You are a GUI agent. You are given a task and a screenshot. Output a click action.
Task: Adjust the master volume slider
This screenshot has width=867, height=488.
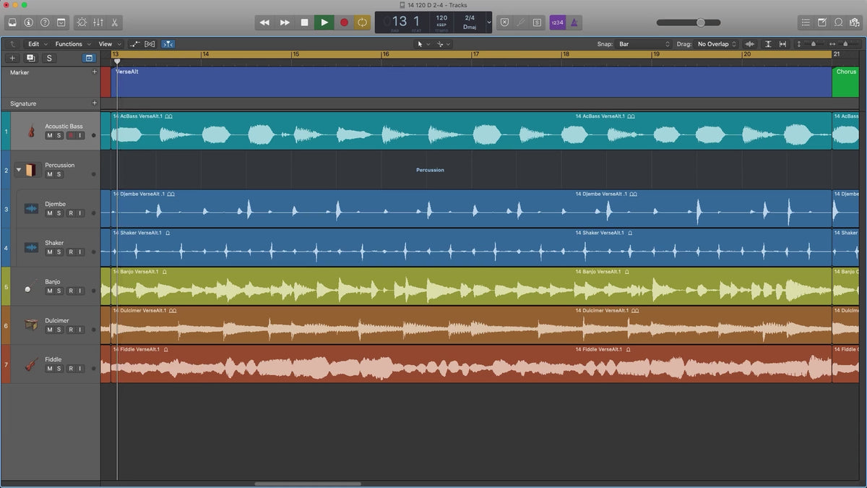(x=700, y=22)
